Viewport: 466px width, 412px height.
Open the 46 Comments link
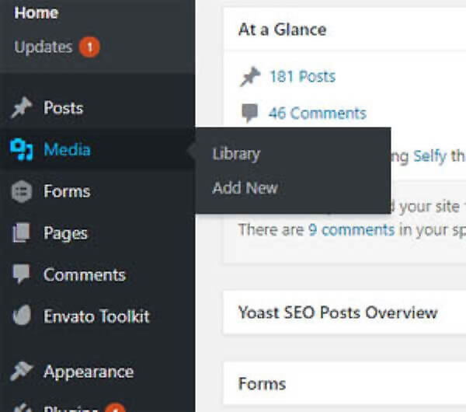point(317,113)
